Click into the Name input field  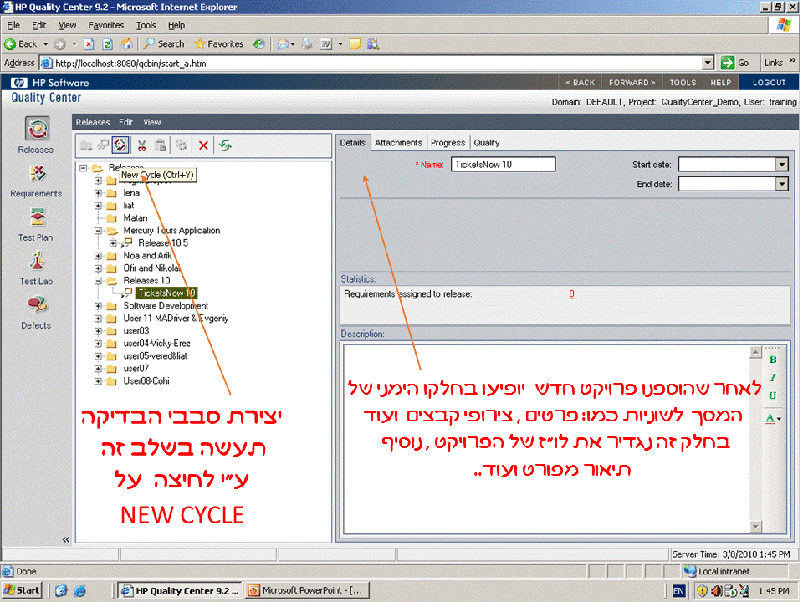pos(504,165)
